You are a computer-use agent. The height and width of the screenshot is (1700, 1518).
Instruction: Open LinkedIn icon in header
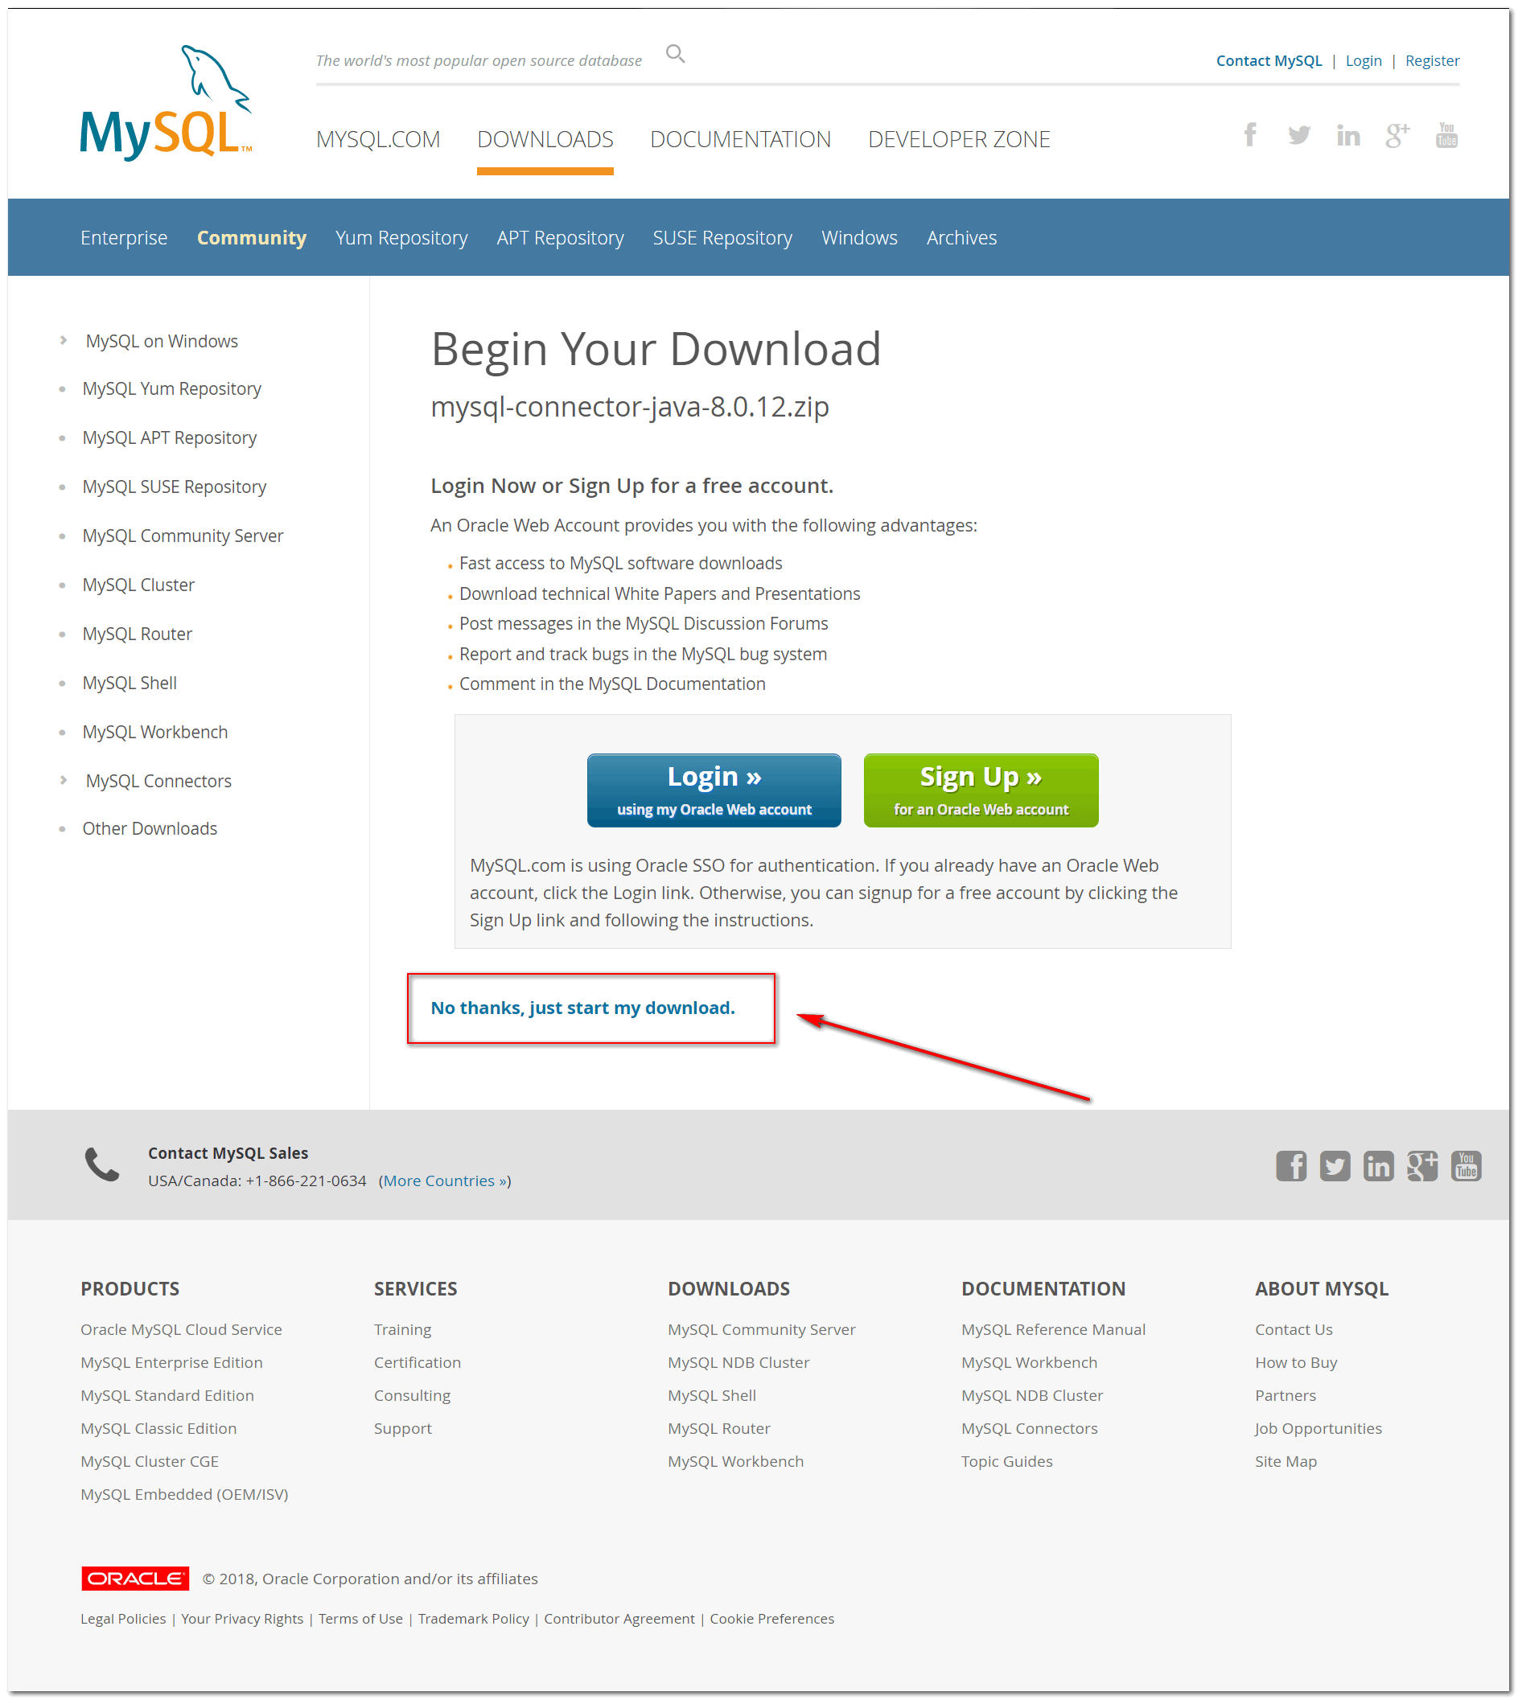[1347, 135]
